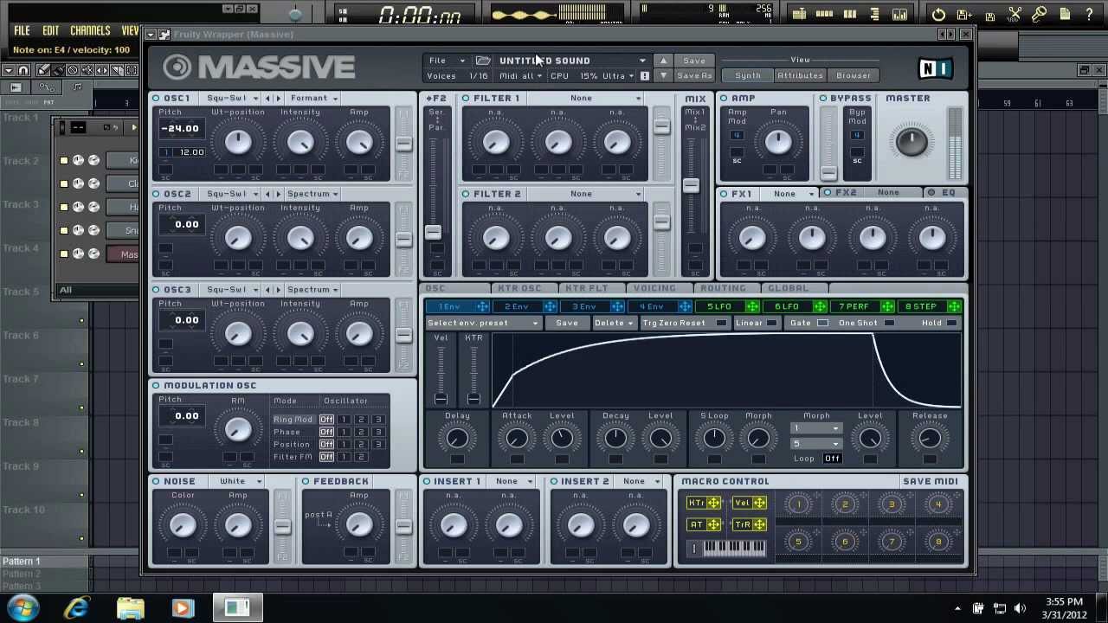Image resolution: width=1108 pixels, height=623 pixels.
Task: Click the KTr macro crosshair handle
Action: tap(713, 503)
